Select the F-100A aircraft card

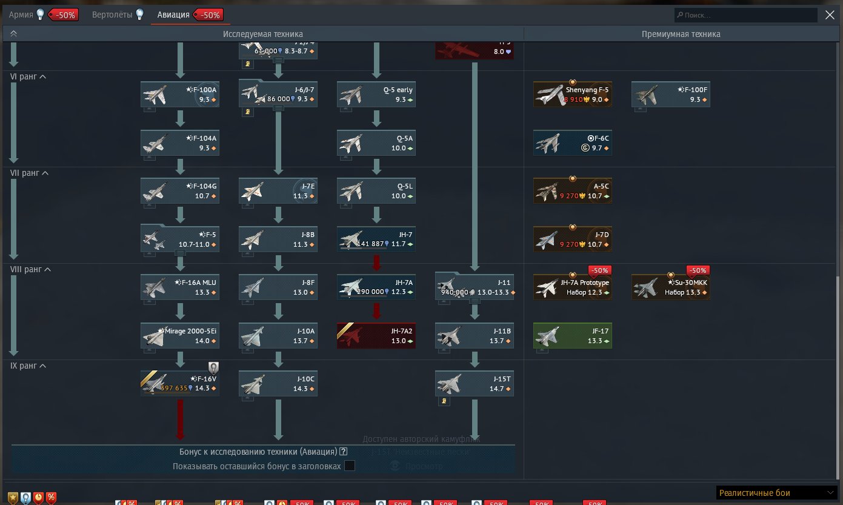(x=180, y=94)
